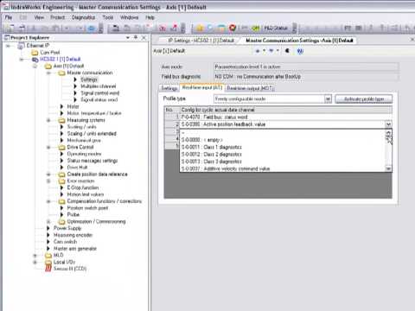Switch to Real-time output (MDT) tab

250,88
